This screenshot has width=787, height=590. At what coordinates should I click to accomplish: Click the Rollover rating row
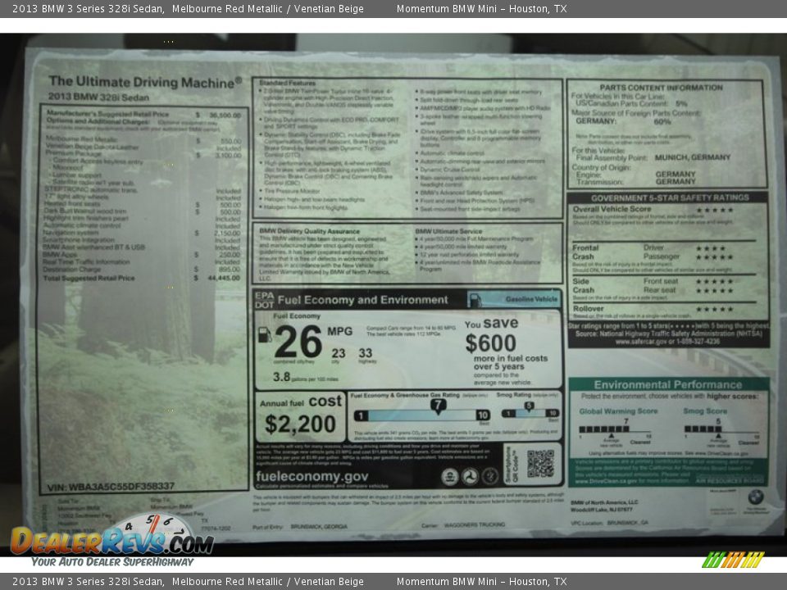pos(653,309)
